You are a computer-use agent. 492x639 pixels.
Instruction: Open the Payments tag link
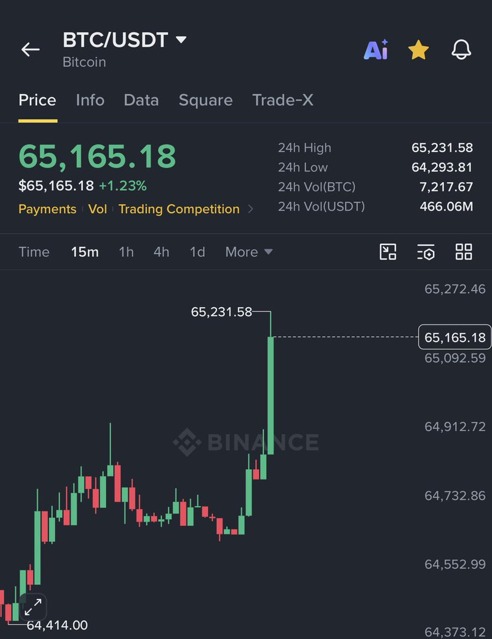coord(47,209)
